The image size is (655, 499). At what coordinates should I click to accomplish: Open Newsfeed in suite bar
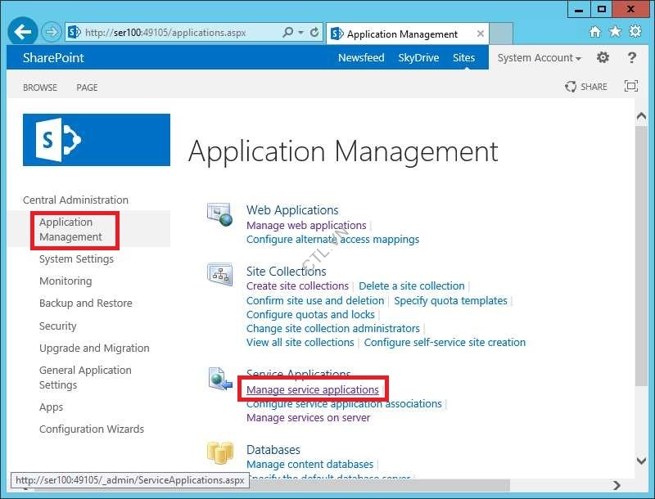pyautogui.click(x=361, y=57)
